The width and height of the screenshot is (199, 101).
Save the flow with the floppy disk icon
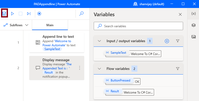pyautogui.click(x=4, y=13)
